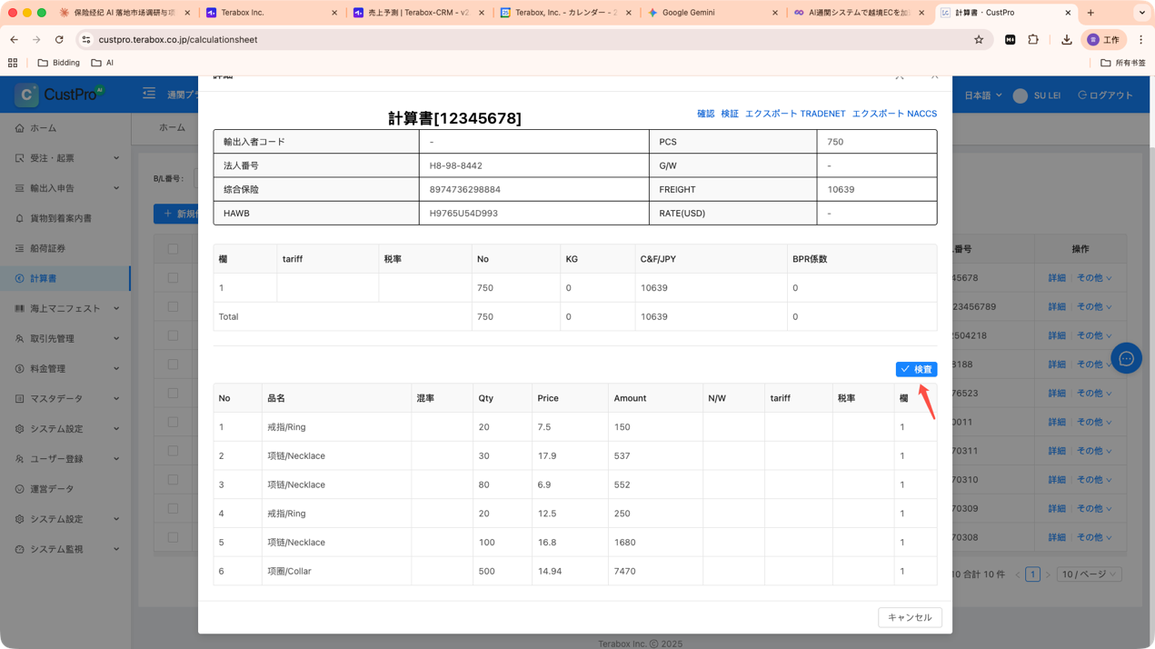Expand システム監視 sidebar menu
Screen dimensions: 1155x649
(x=65, y=549)
